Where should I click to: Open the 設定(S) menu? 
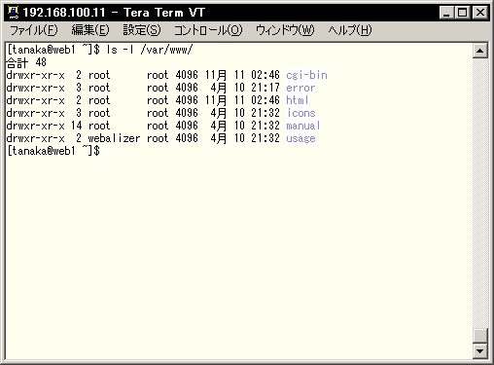point(142,30)
